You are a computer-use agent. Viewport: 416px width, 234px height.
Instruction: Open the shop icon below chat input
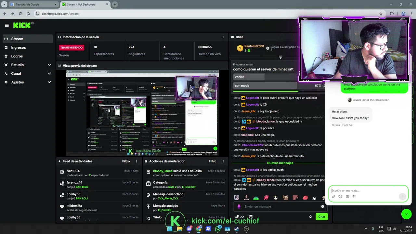[251, 217]
